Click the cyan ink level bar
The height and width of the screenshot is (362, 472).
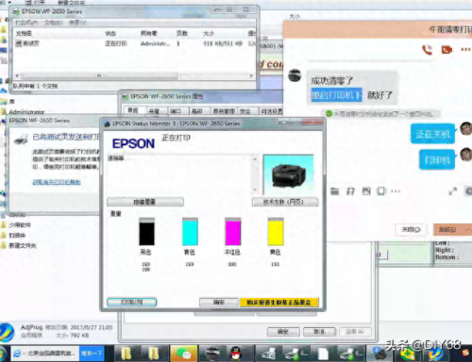[x=190, y=232]
